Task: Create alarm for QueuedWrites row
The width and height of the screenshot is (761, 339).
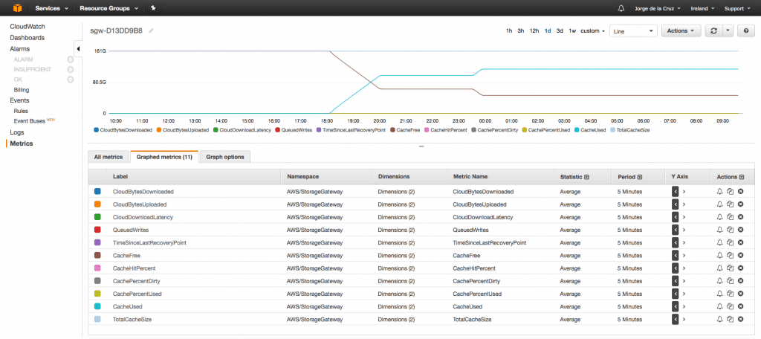Action: (x=719, y=230)
